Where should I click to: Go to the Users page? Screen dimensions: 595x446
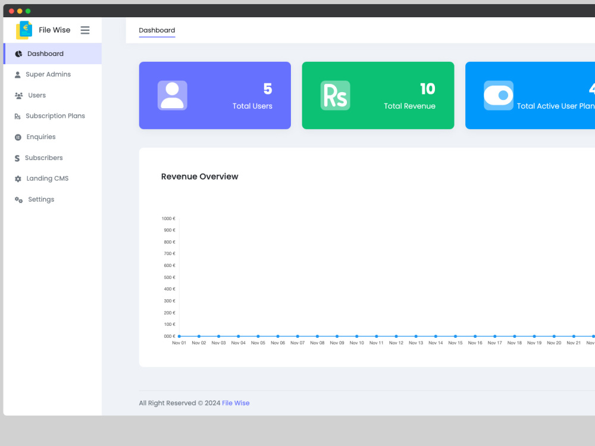52,95
